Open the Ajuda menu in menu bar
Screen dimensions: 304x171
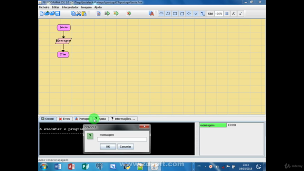(98, 7)
